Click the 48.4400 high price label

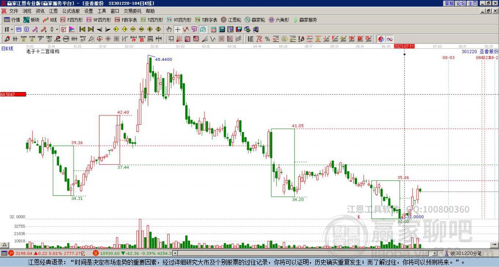[x=163, y=59]
